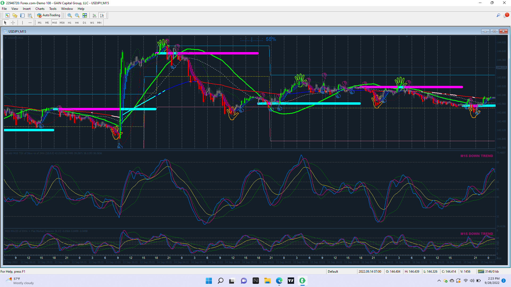Open the Navigator favorites folder icon
This screenshot has height=287, width=511.
pyautogui.click(x=15, y=15)
